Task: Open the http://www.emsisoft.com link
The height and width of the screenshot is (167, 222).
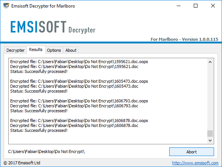Action: (x=195, y=163)
